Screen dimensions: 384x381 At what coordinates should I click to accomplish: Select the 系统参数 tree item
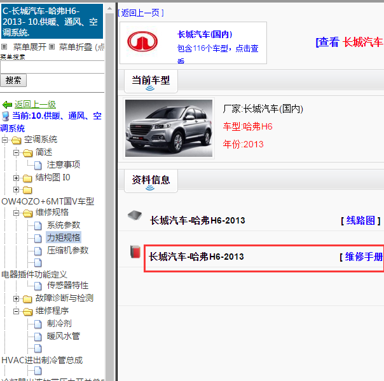(64, 225)
